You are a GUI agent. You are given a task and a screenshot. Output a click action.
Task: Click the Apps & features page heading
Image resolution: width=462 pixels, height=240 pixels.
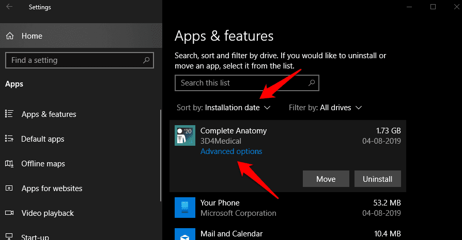pos(224,36)
